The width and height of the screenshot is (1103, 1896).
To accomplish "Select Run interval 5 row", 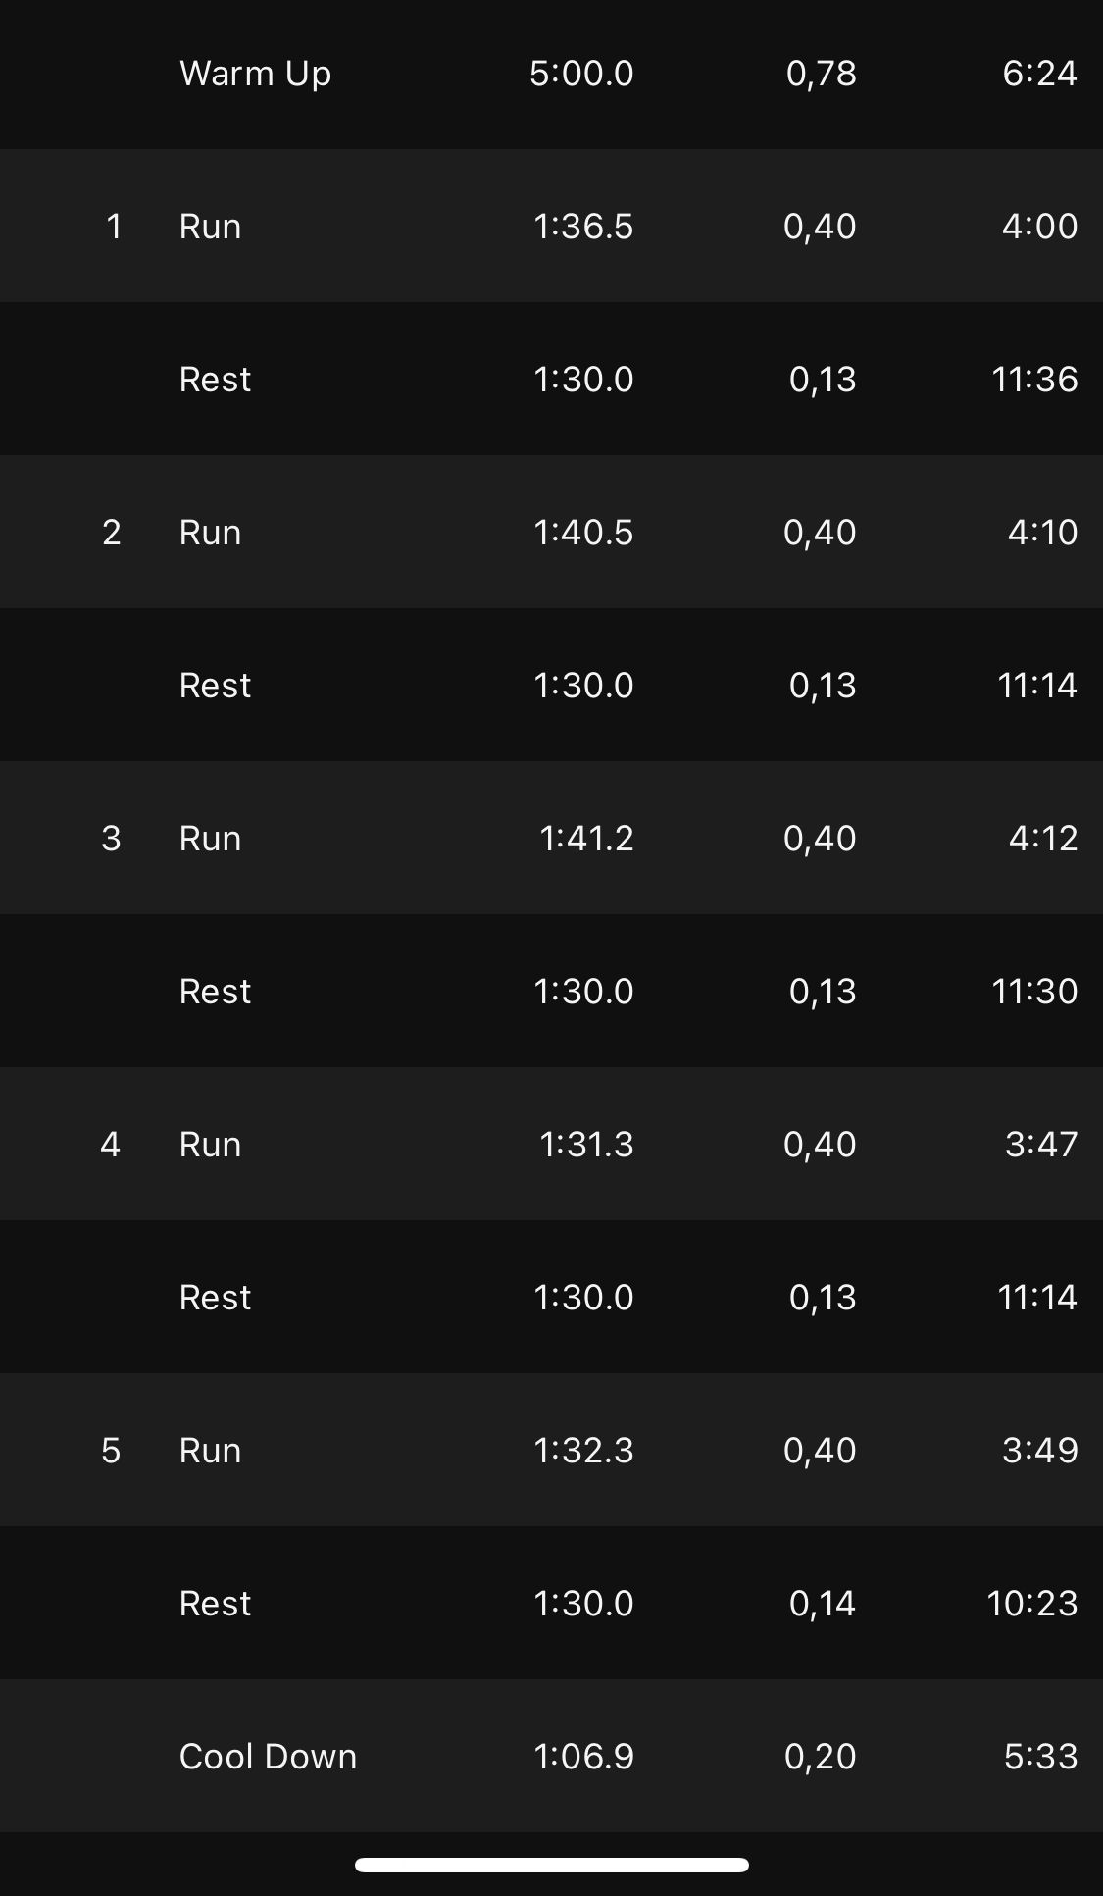I will [x=551, y=1450].
